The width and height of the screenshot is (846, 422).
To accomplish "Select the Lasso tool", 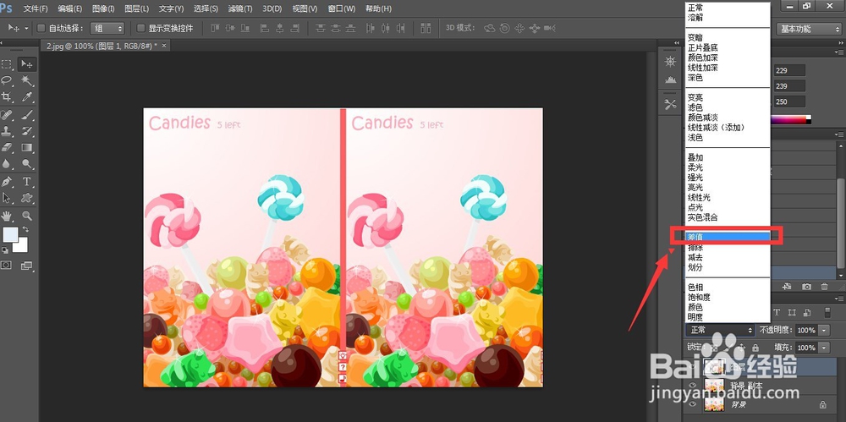I will pyautogui.click(x=7, y=81).
